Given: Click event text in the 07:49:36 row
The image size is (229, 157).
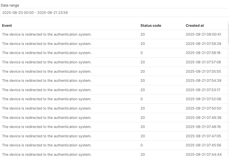Looking at the screenshot, I should 47,118.
